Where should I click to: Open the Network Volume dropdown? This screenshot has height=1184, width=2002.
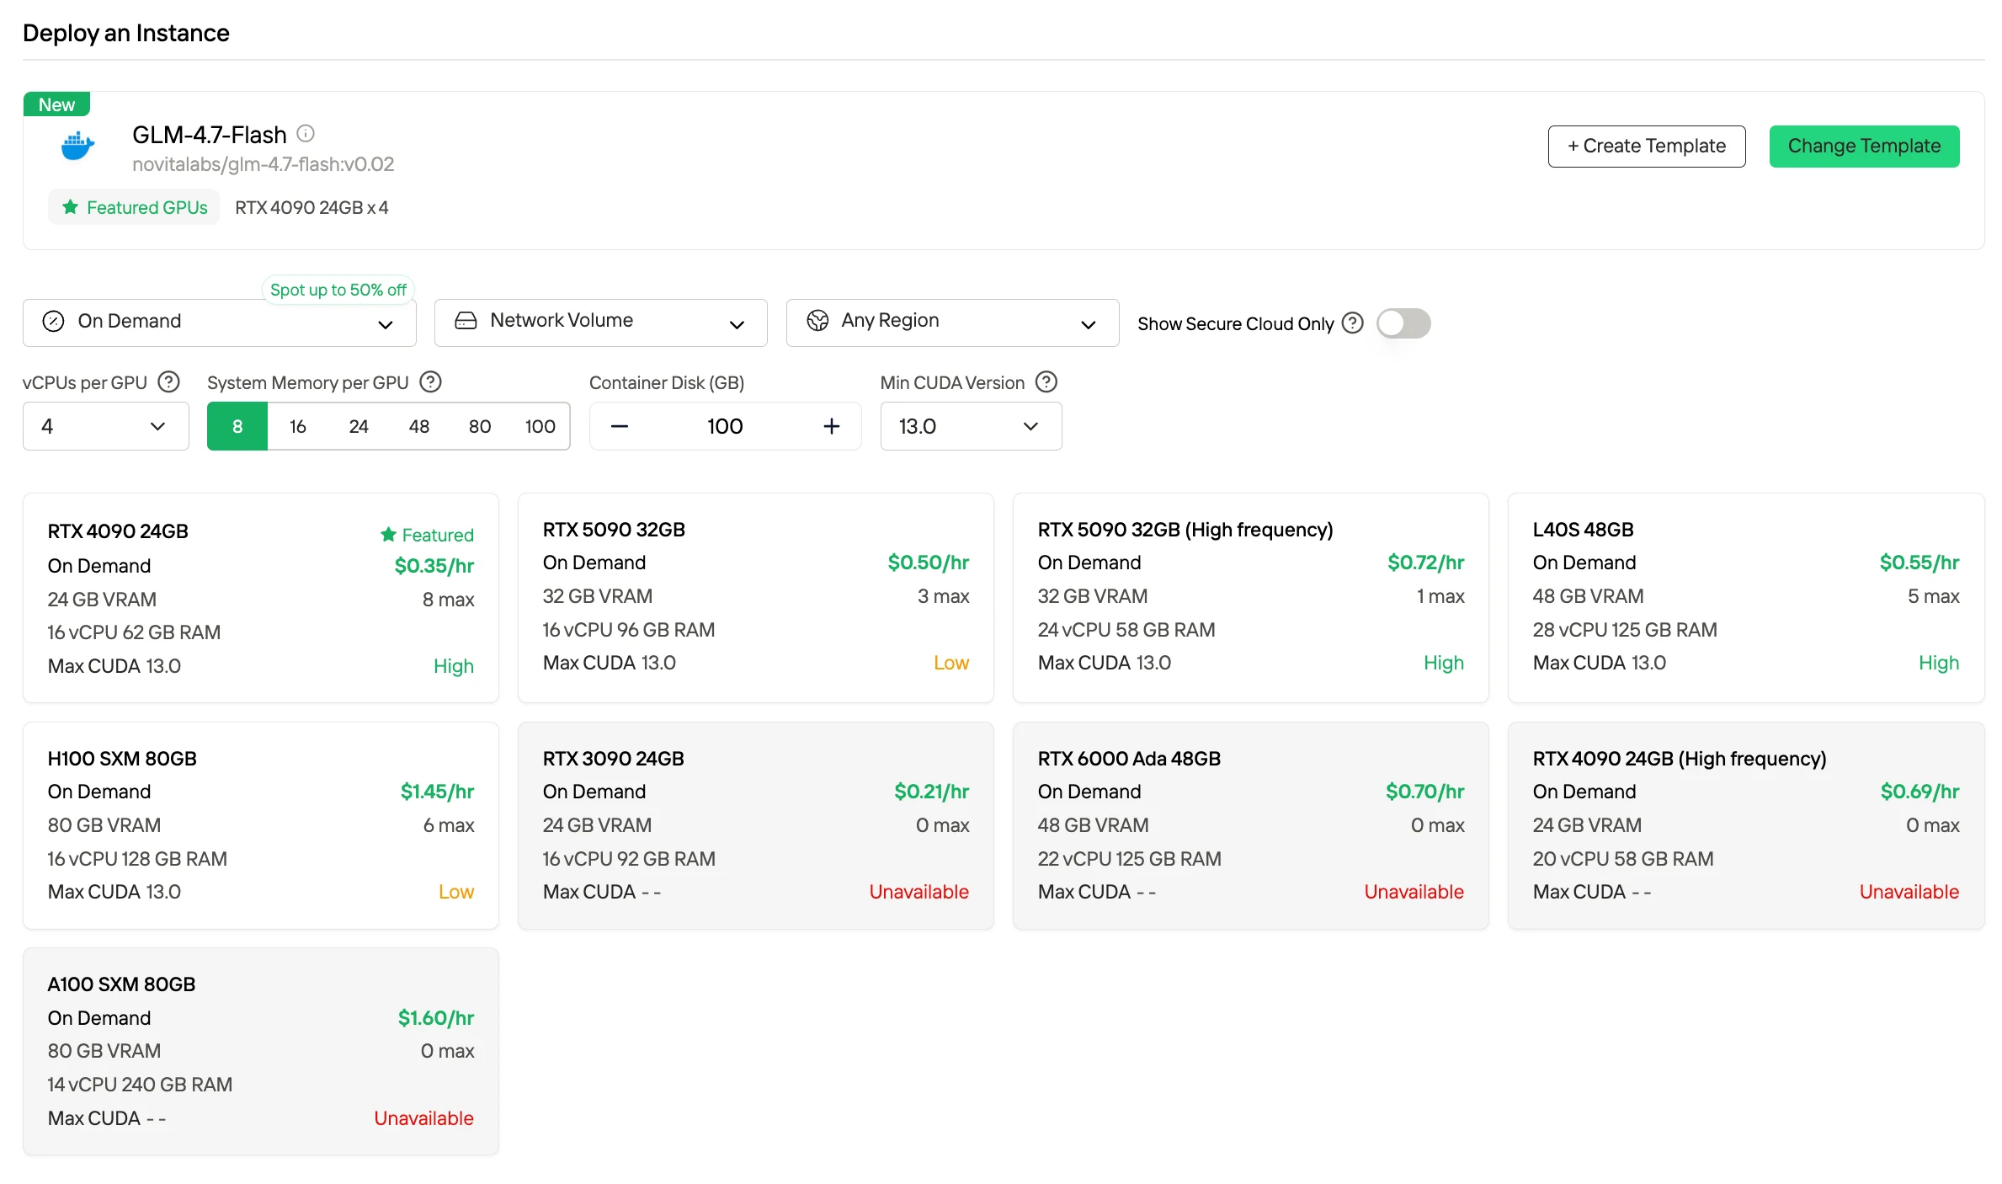601,323
